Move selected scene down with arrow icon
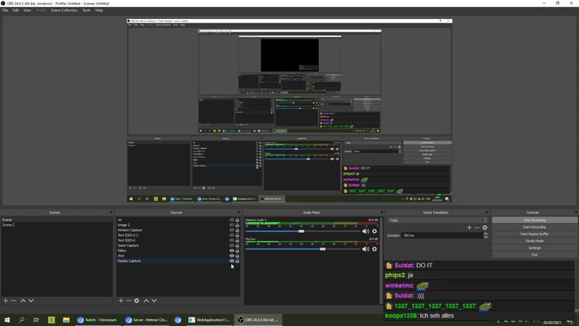The width and height of the screenshot is (579, 326). point(31,300)
